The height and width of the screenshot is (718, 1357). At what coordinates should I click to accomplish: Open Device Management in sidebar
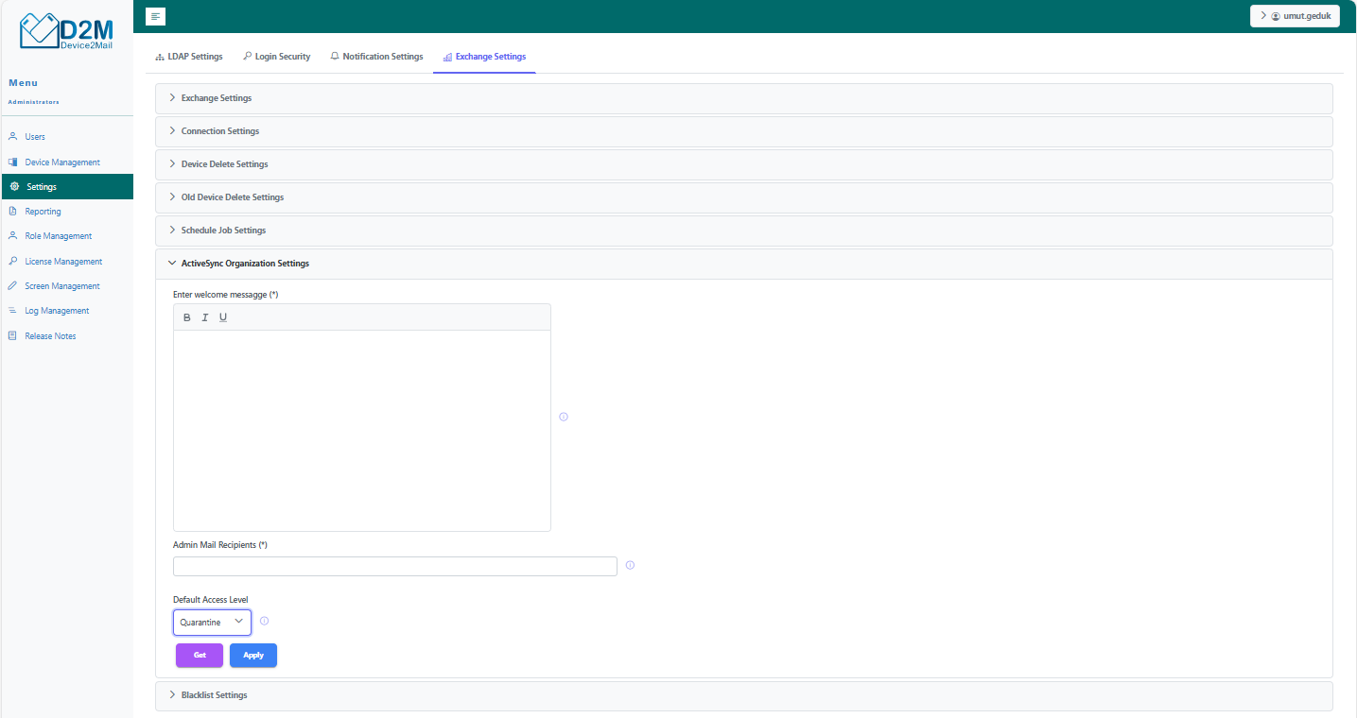(62, 162)
